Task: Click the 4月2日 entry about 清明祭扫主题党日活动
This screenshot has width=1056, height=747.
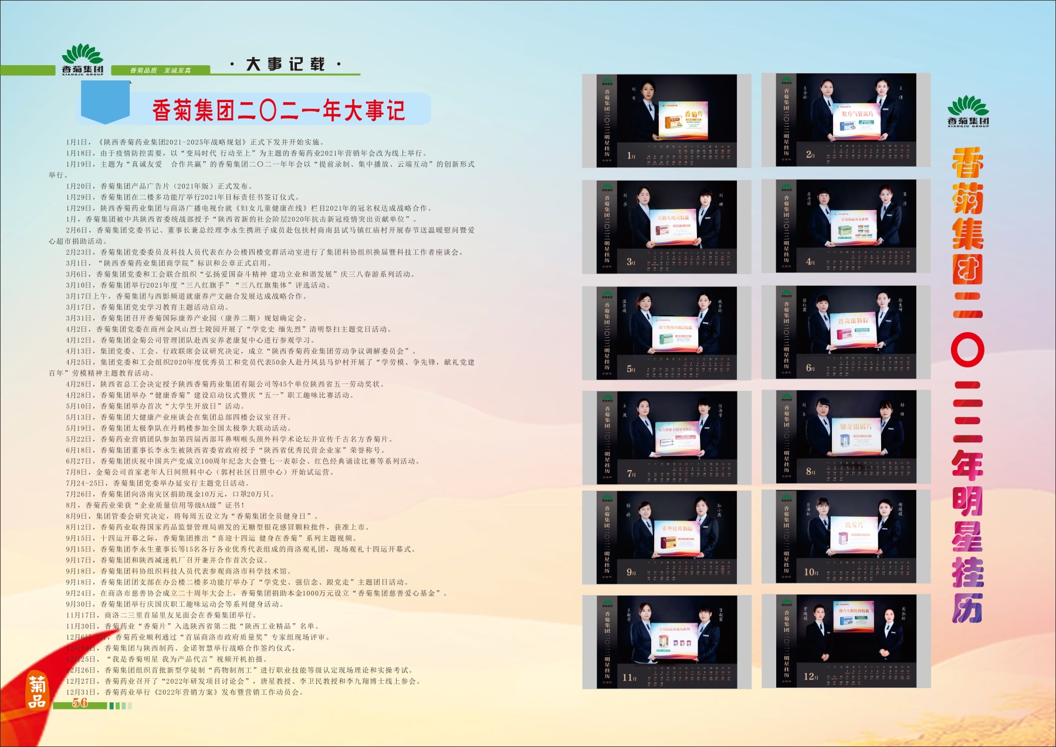Action: 230,329
